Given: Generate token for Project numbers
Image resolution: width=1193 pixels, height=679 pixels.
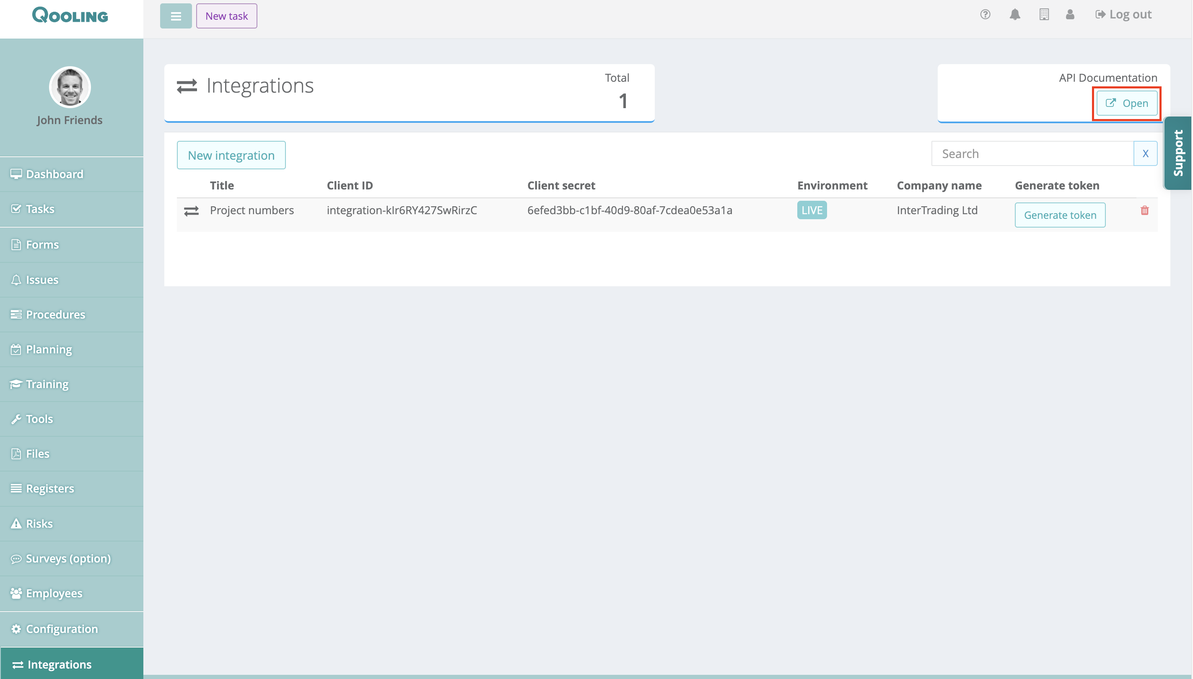Looking at the screenshot, I should (x=1060, y=215).
